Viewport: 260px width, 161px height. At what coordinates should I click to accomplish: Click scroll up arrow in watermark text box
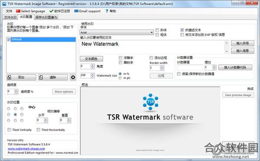tap(227, 43)
